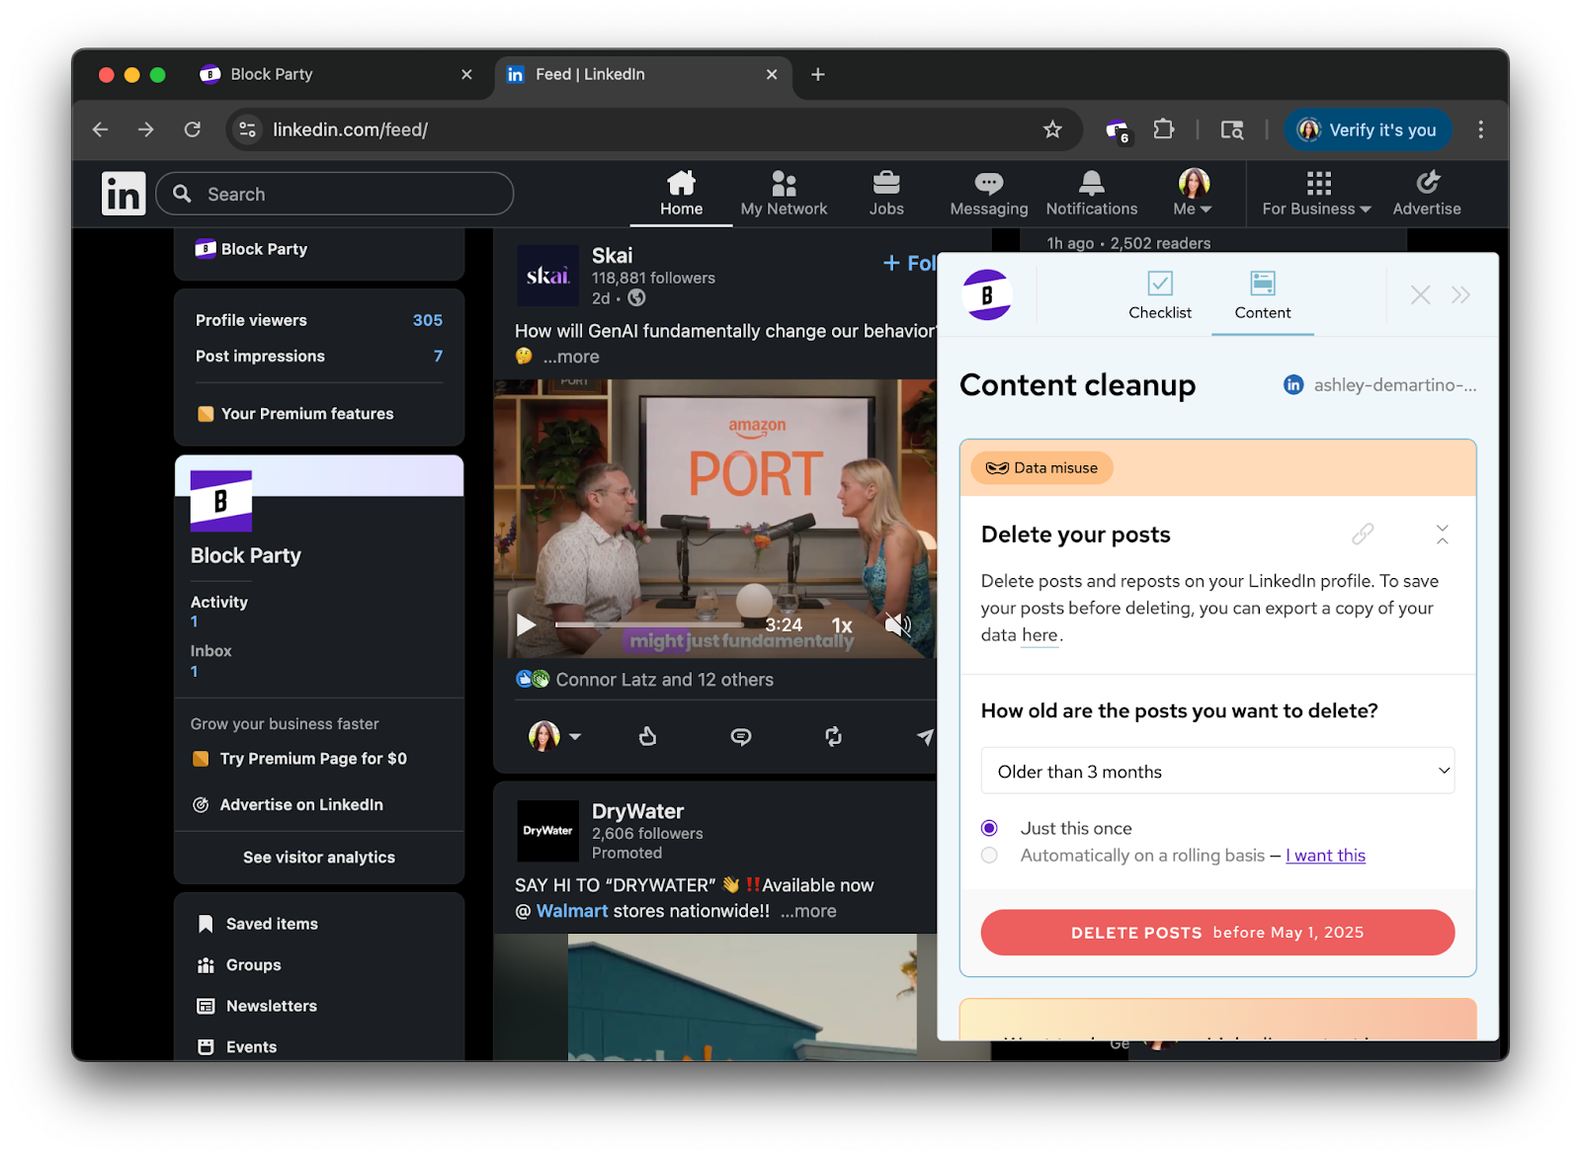Click I want this link
The width and height of the screenshot is (1581, 1156).
point(1325,856)
